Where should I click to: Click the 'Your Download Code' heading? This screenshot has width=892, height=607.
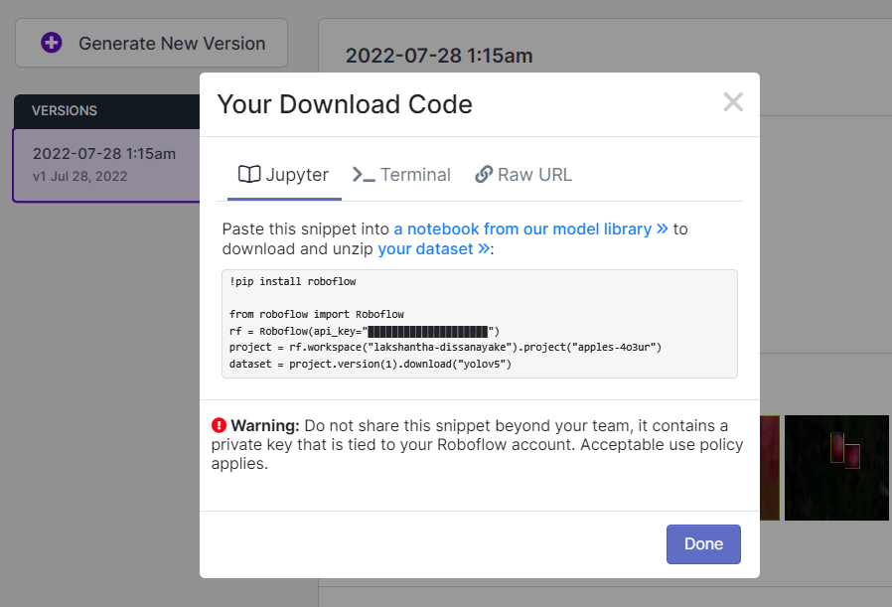tap(345, 104)
